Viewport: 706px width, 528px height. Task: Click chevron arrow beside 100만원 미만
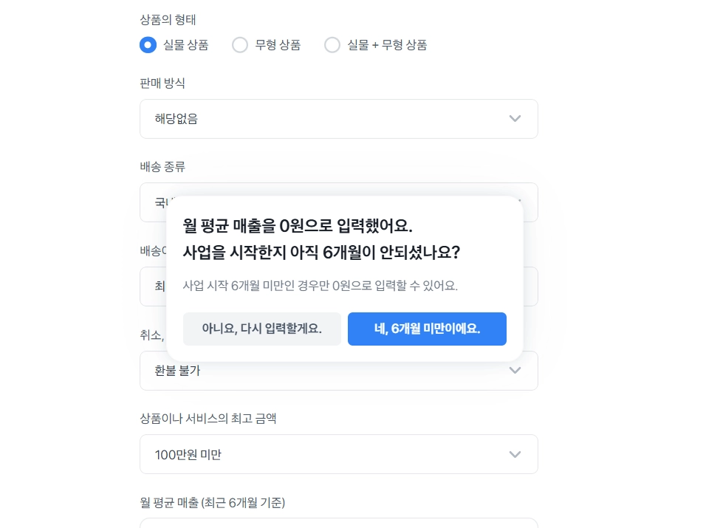point(515,454)
